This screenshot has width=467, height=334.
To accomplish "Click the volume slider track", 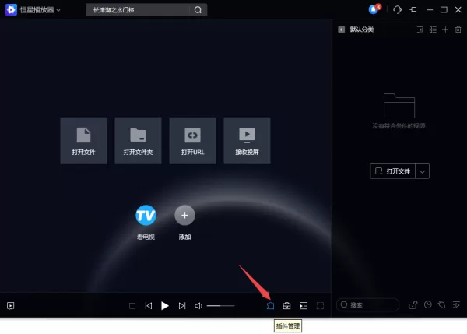I will coord(221,306).
